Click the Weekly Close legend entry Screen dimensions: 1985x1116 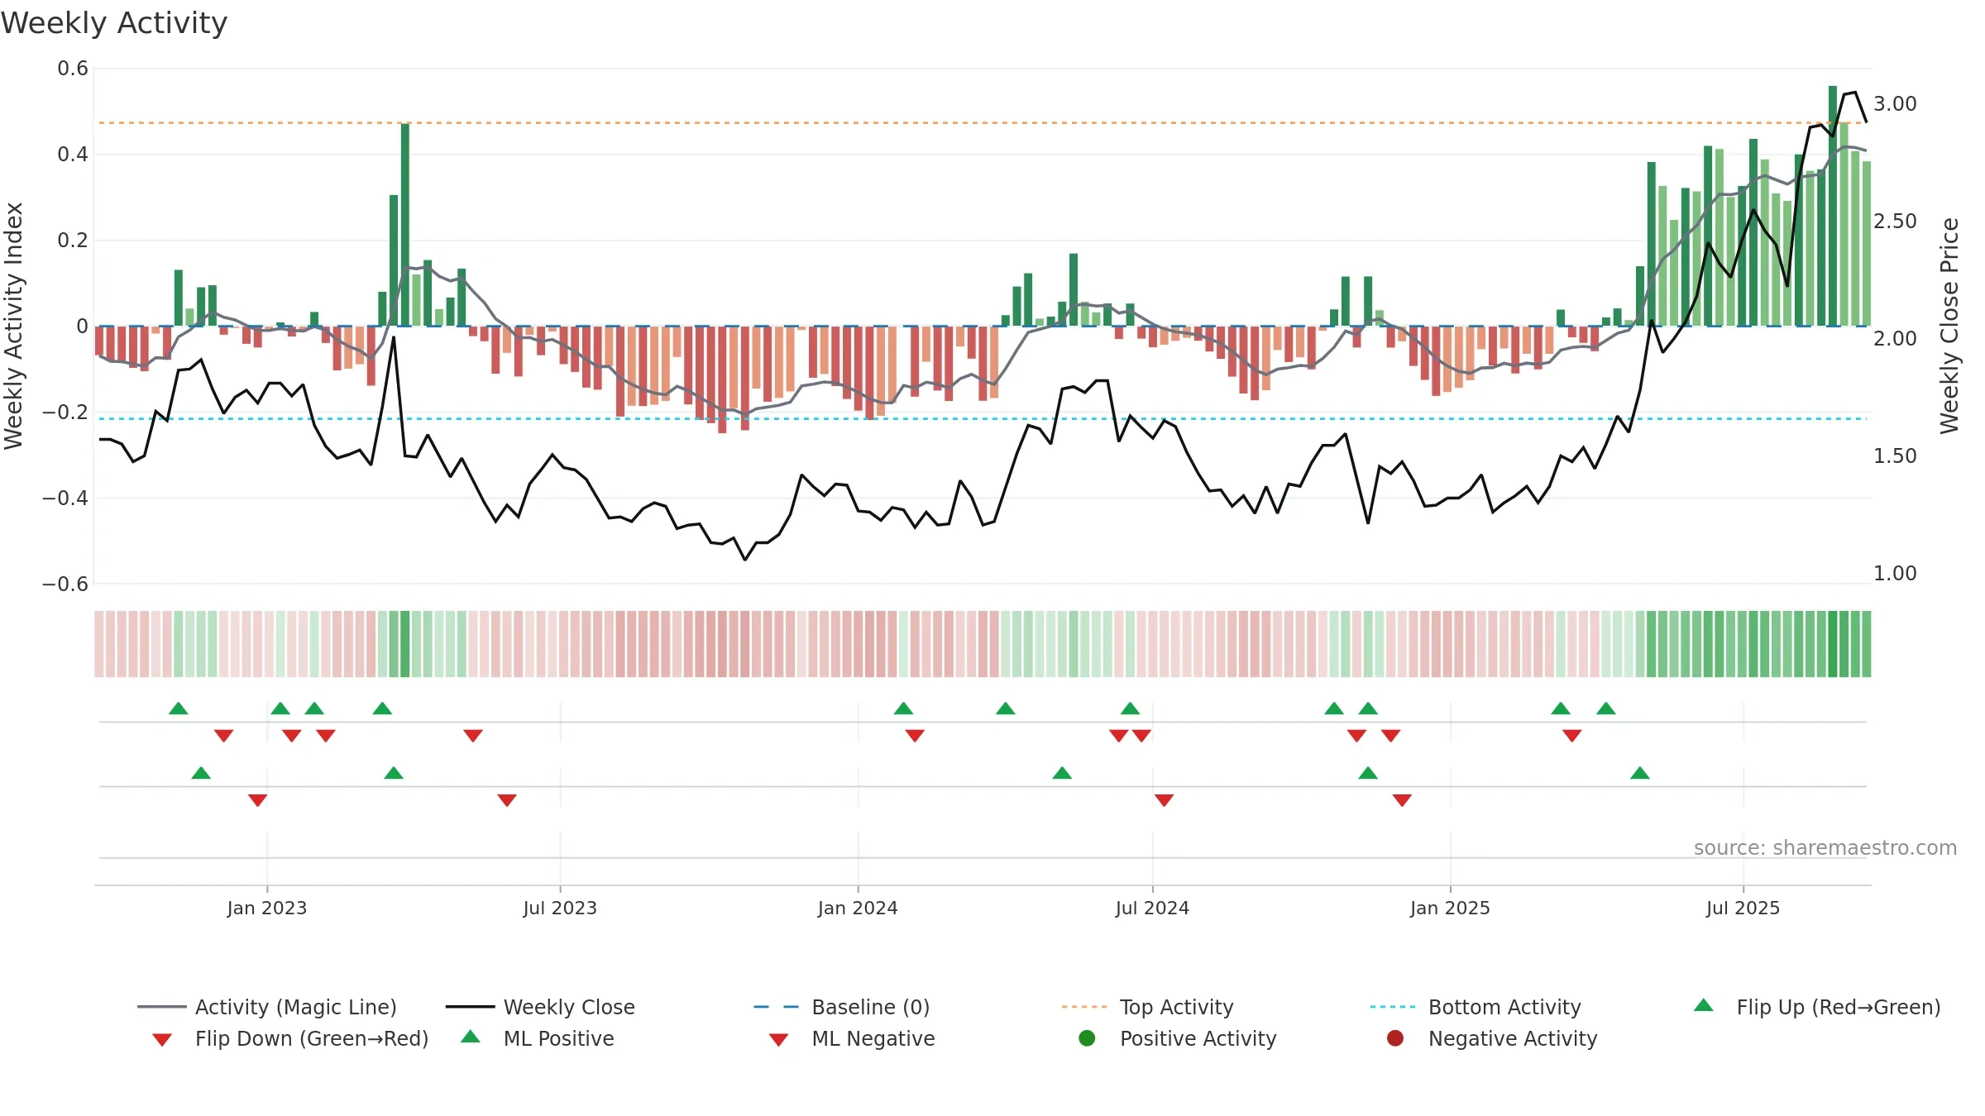[540, 1007]
